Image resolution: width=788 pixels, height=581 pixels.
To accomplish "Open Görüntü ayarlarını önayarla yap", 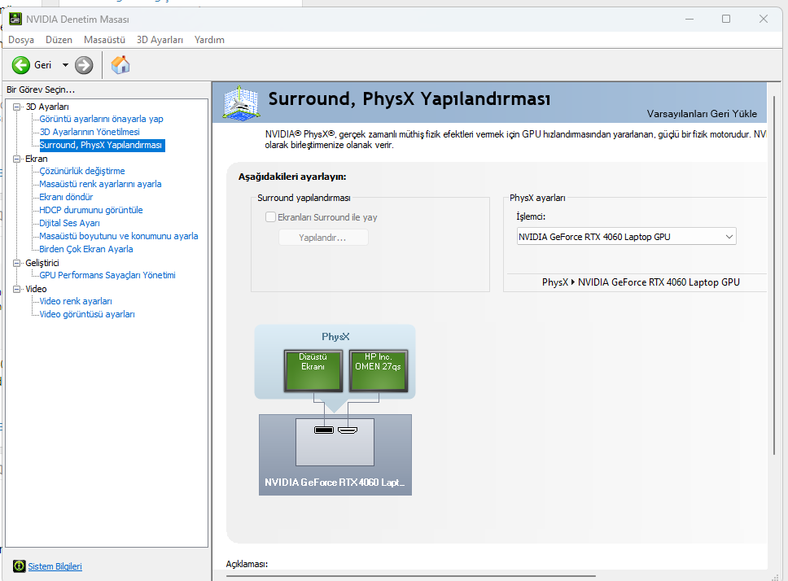I will pyautogui.click(x=102, y=119).
